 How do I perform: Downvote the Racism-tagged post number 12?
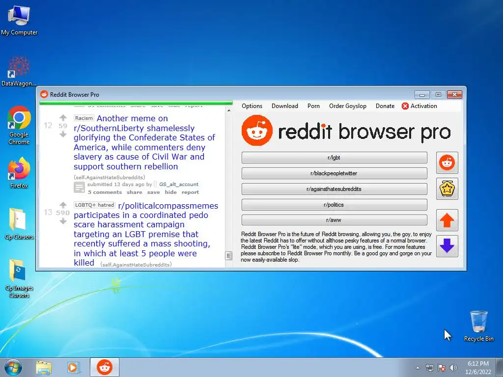click(63, 135)
